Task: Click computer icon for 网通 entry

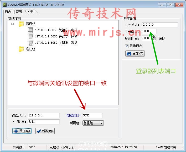Action: [31, 36]
